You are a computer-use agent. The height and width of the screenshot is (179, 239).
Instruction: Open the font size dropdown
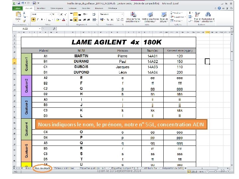click(x=58, y=14)
